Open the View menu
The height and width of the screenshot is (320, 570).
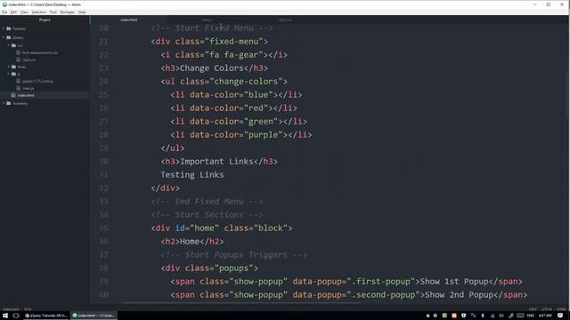point(24,12)
